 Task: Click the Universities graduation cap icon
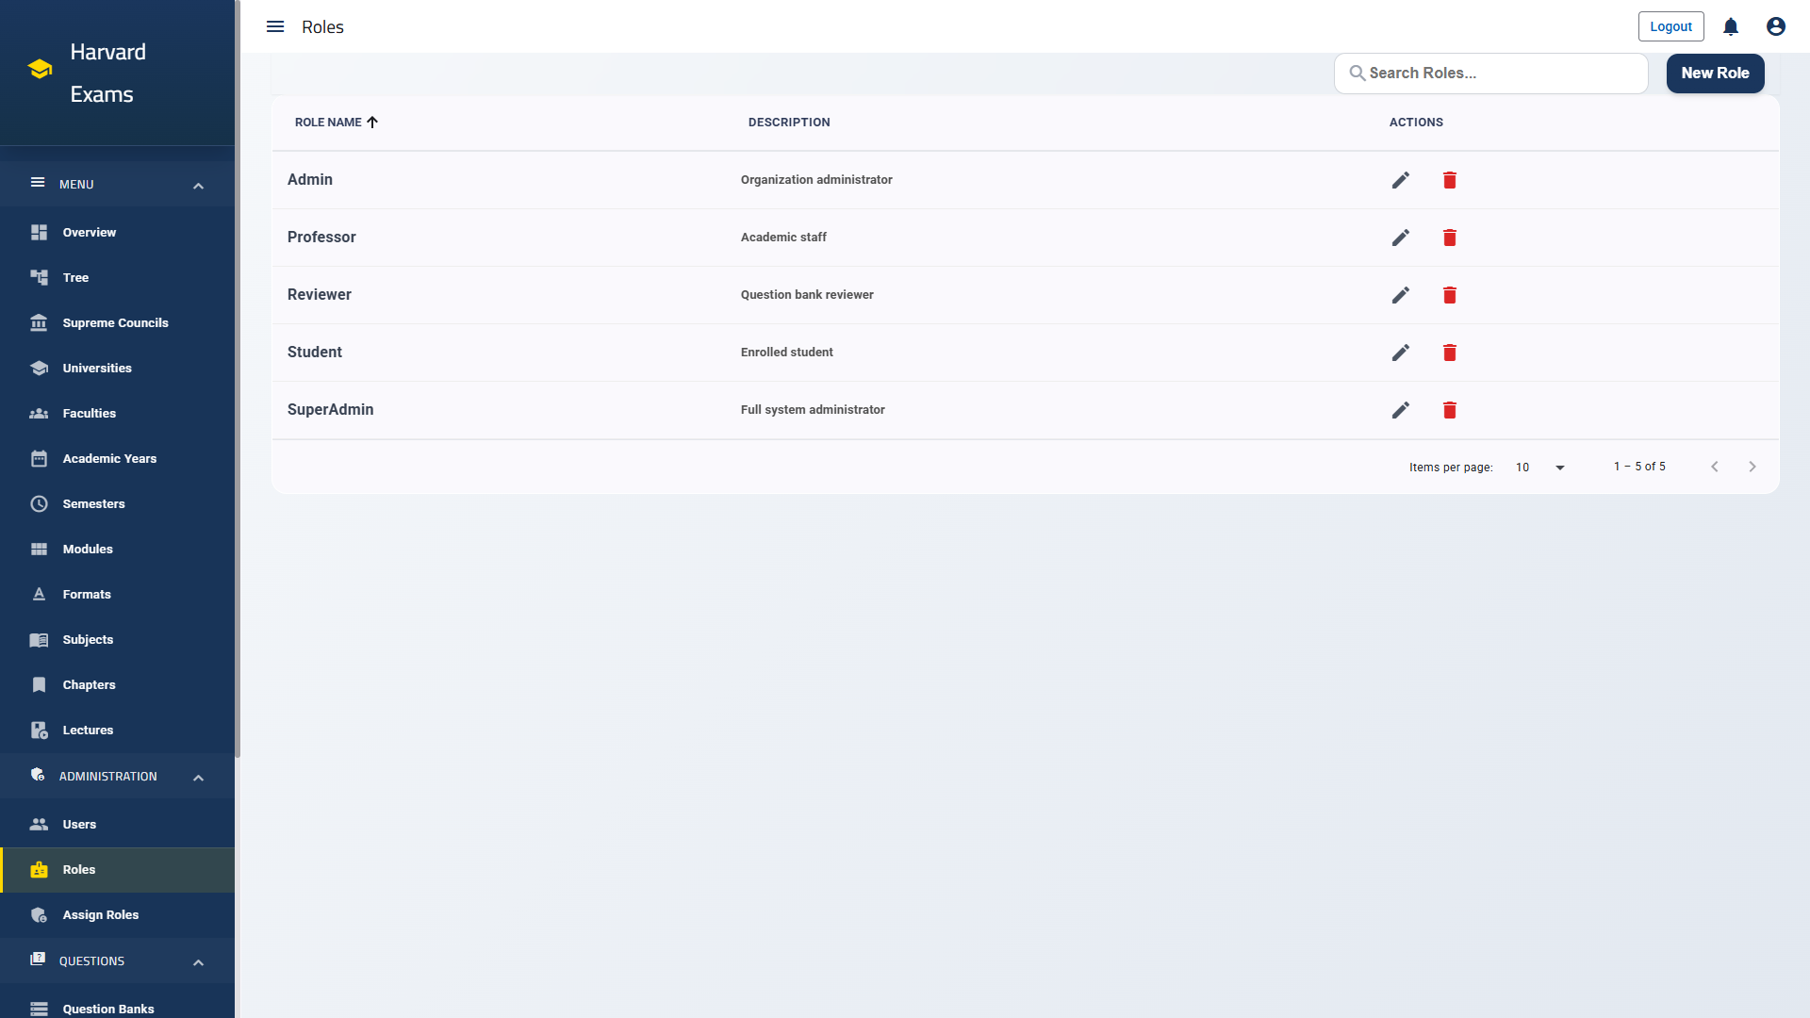click(x=40, y=368)
